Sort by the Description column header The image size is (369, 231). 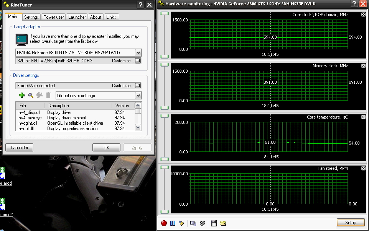click(78, 106)
